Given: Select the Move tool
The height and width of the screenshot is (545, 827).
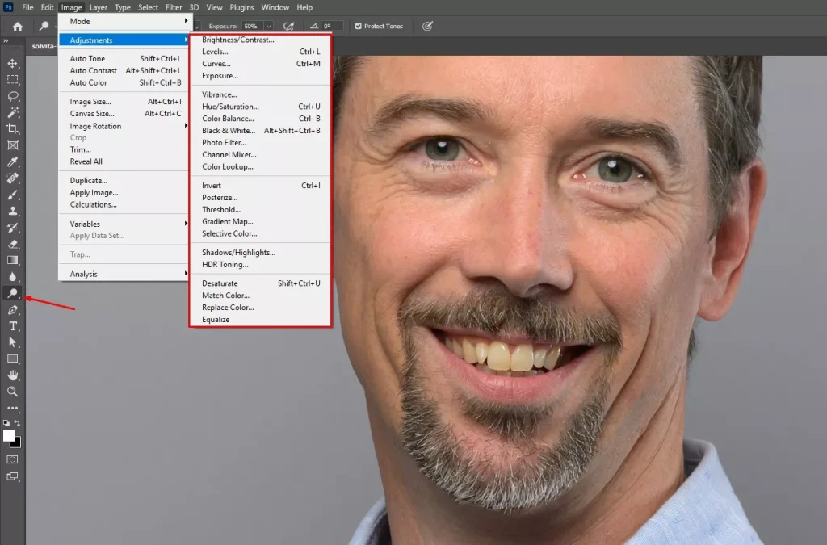Looking at the screenshot, I should 11,63.
